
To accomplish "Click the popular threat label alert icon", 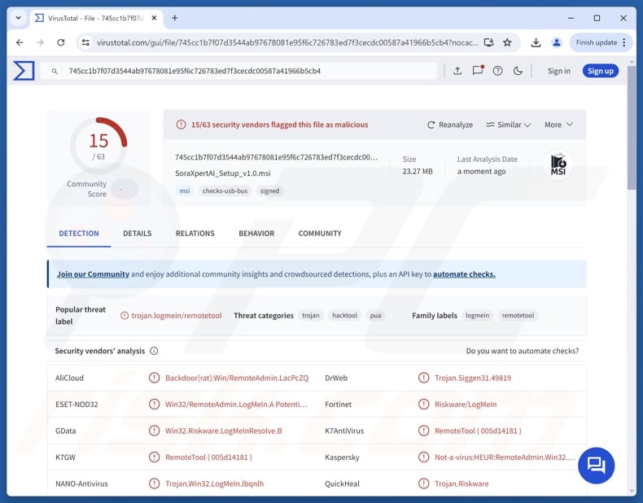I will coord(125,315).
